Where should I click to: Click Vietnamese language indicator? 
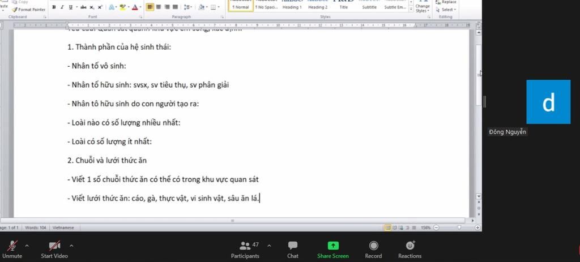(x=63, y=227)
